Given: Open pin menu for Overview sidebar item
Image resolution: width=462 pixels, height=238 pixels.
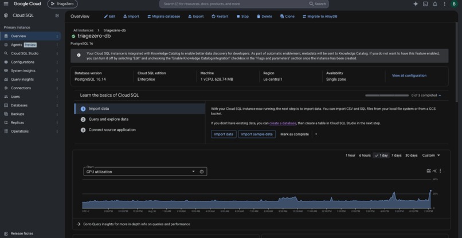Looking at the screenshot, I should 57,36.
